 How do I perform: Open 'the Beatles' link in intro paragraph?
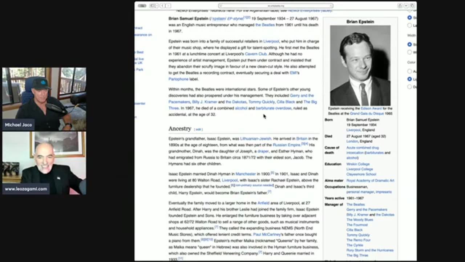click(x=265, y=25)
